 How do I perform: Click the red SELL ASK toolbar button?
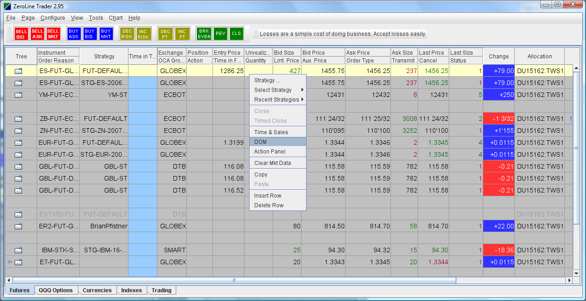coord(37,34)
